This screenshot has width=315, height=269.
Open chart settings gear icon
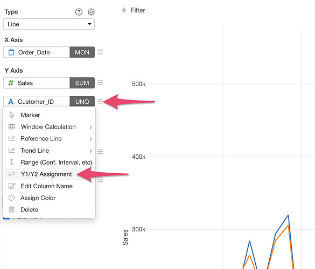(x=91, y=12)
